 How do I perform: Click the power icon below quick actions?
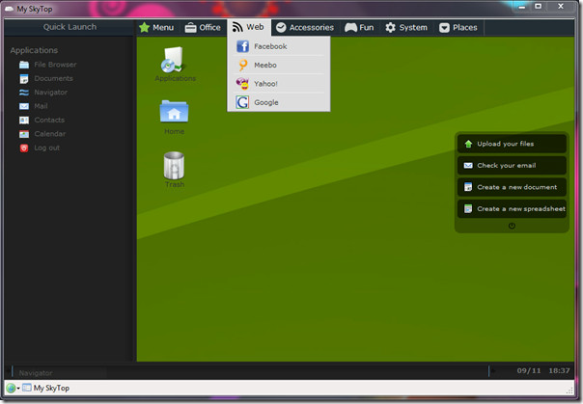coord(512,226)
